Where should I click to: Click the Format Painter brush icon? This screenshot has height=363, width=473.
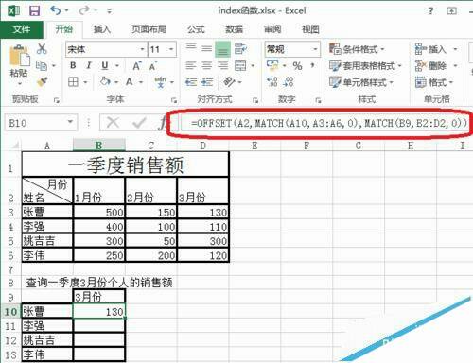pyautogui.click(x=42, y=82)
